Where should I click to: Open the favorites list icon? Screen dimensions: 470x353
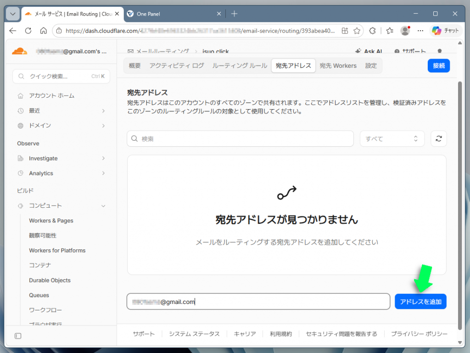(x=390, y=31)
